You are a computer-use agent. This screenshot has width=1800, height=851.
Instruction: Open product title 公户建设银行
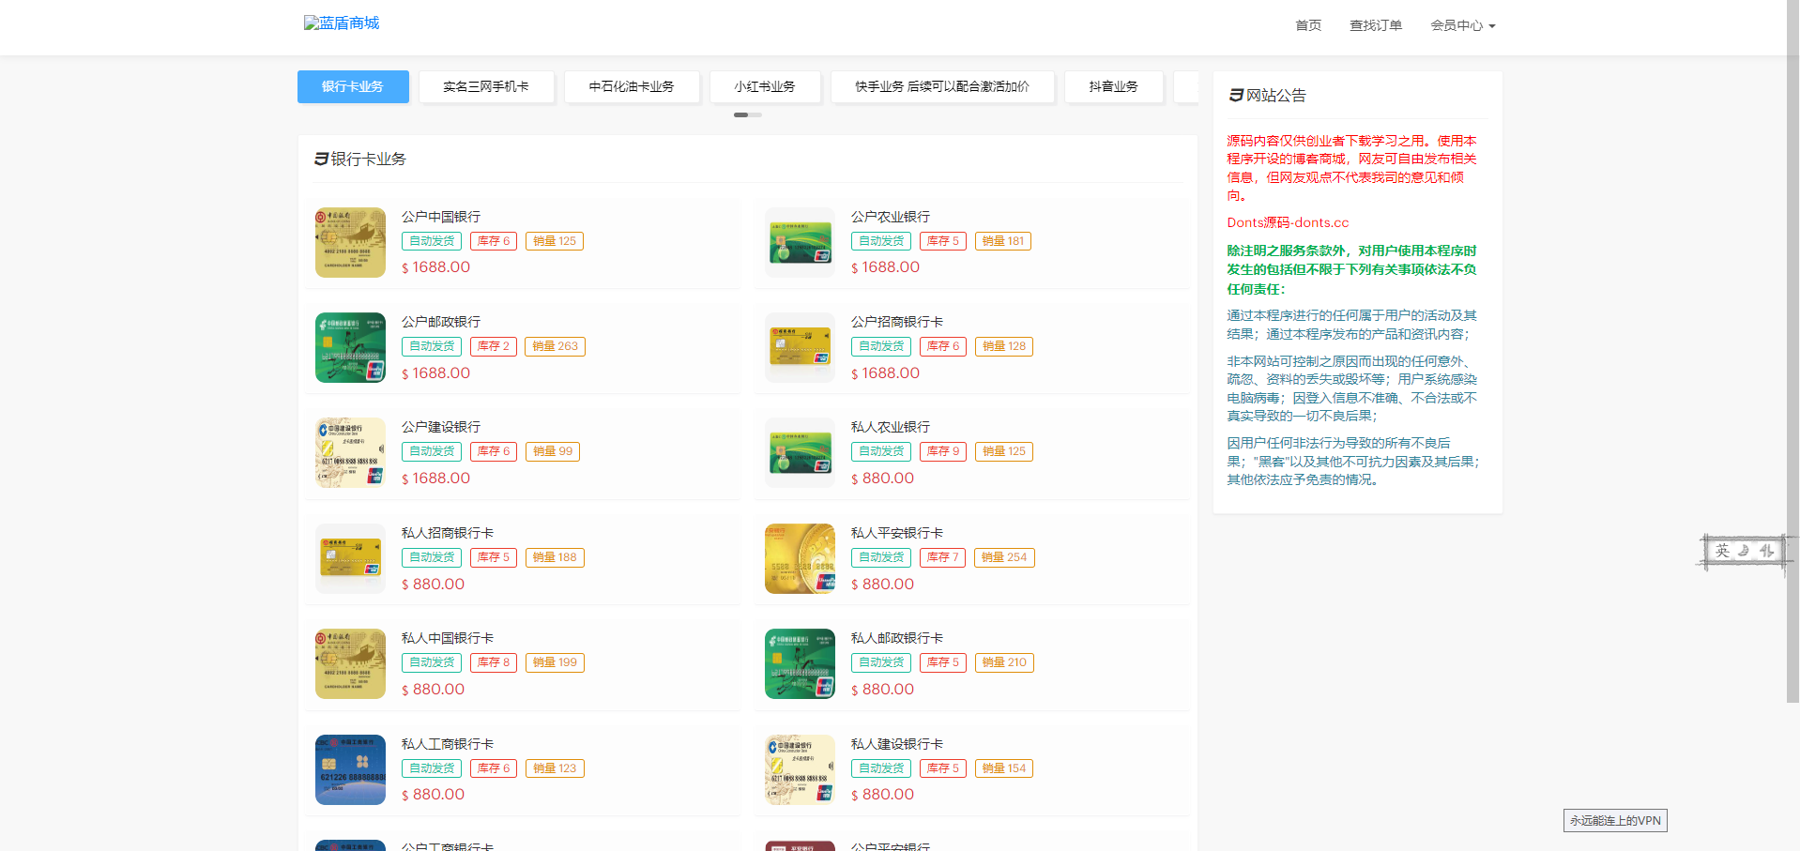[x=441, y=427]
